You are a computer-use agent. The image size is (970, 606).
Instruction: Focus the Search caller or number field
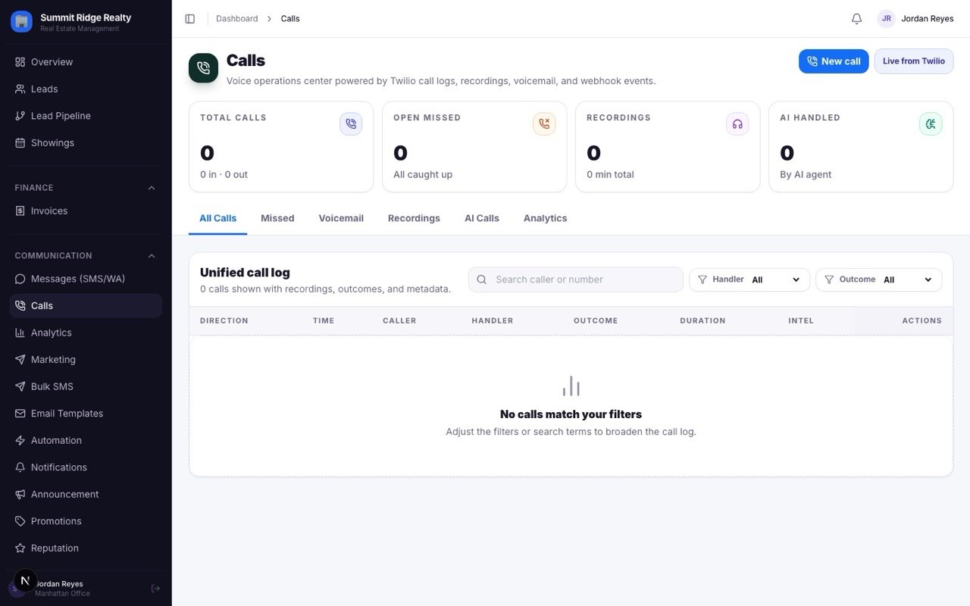pos(576,280)
